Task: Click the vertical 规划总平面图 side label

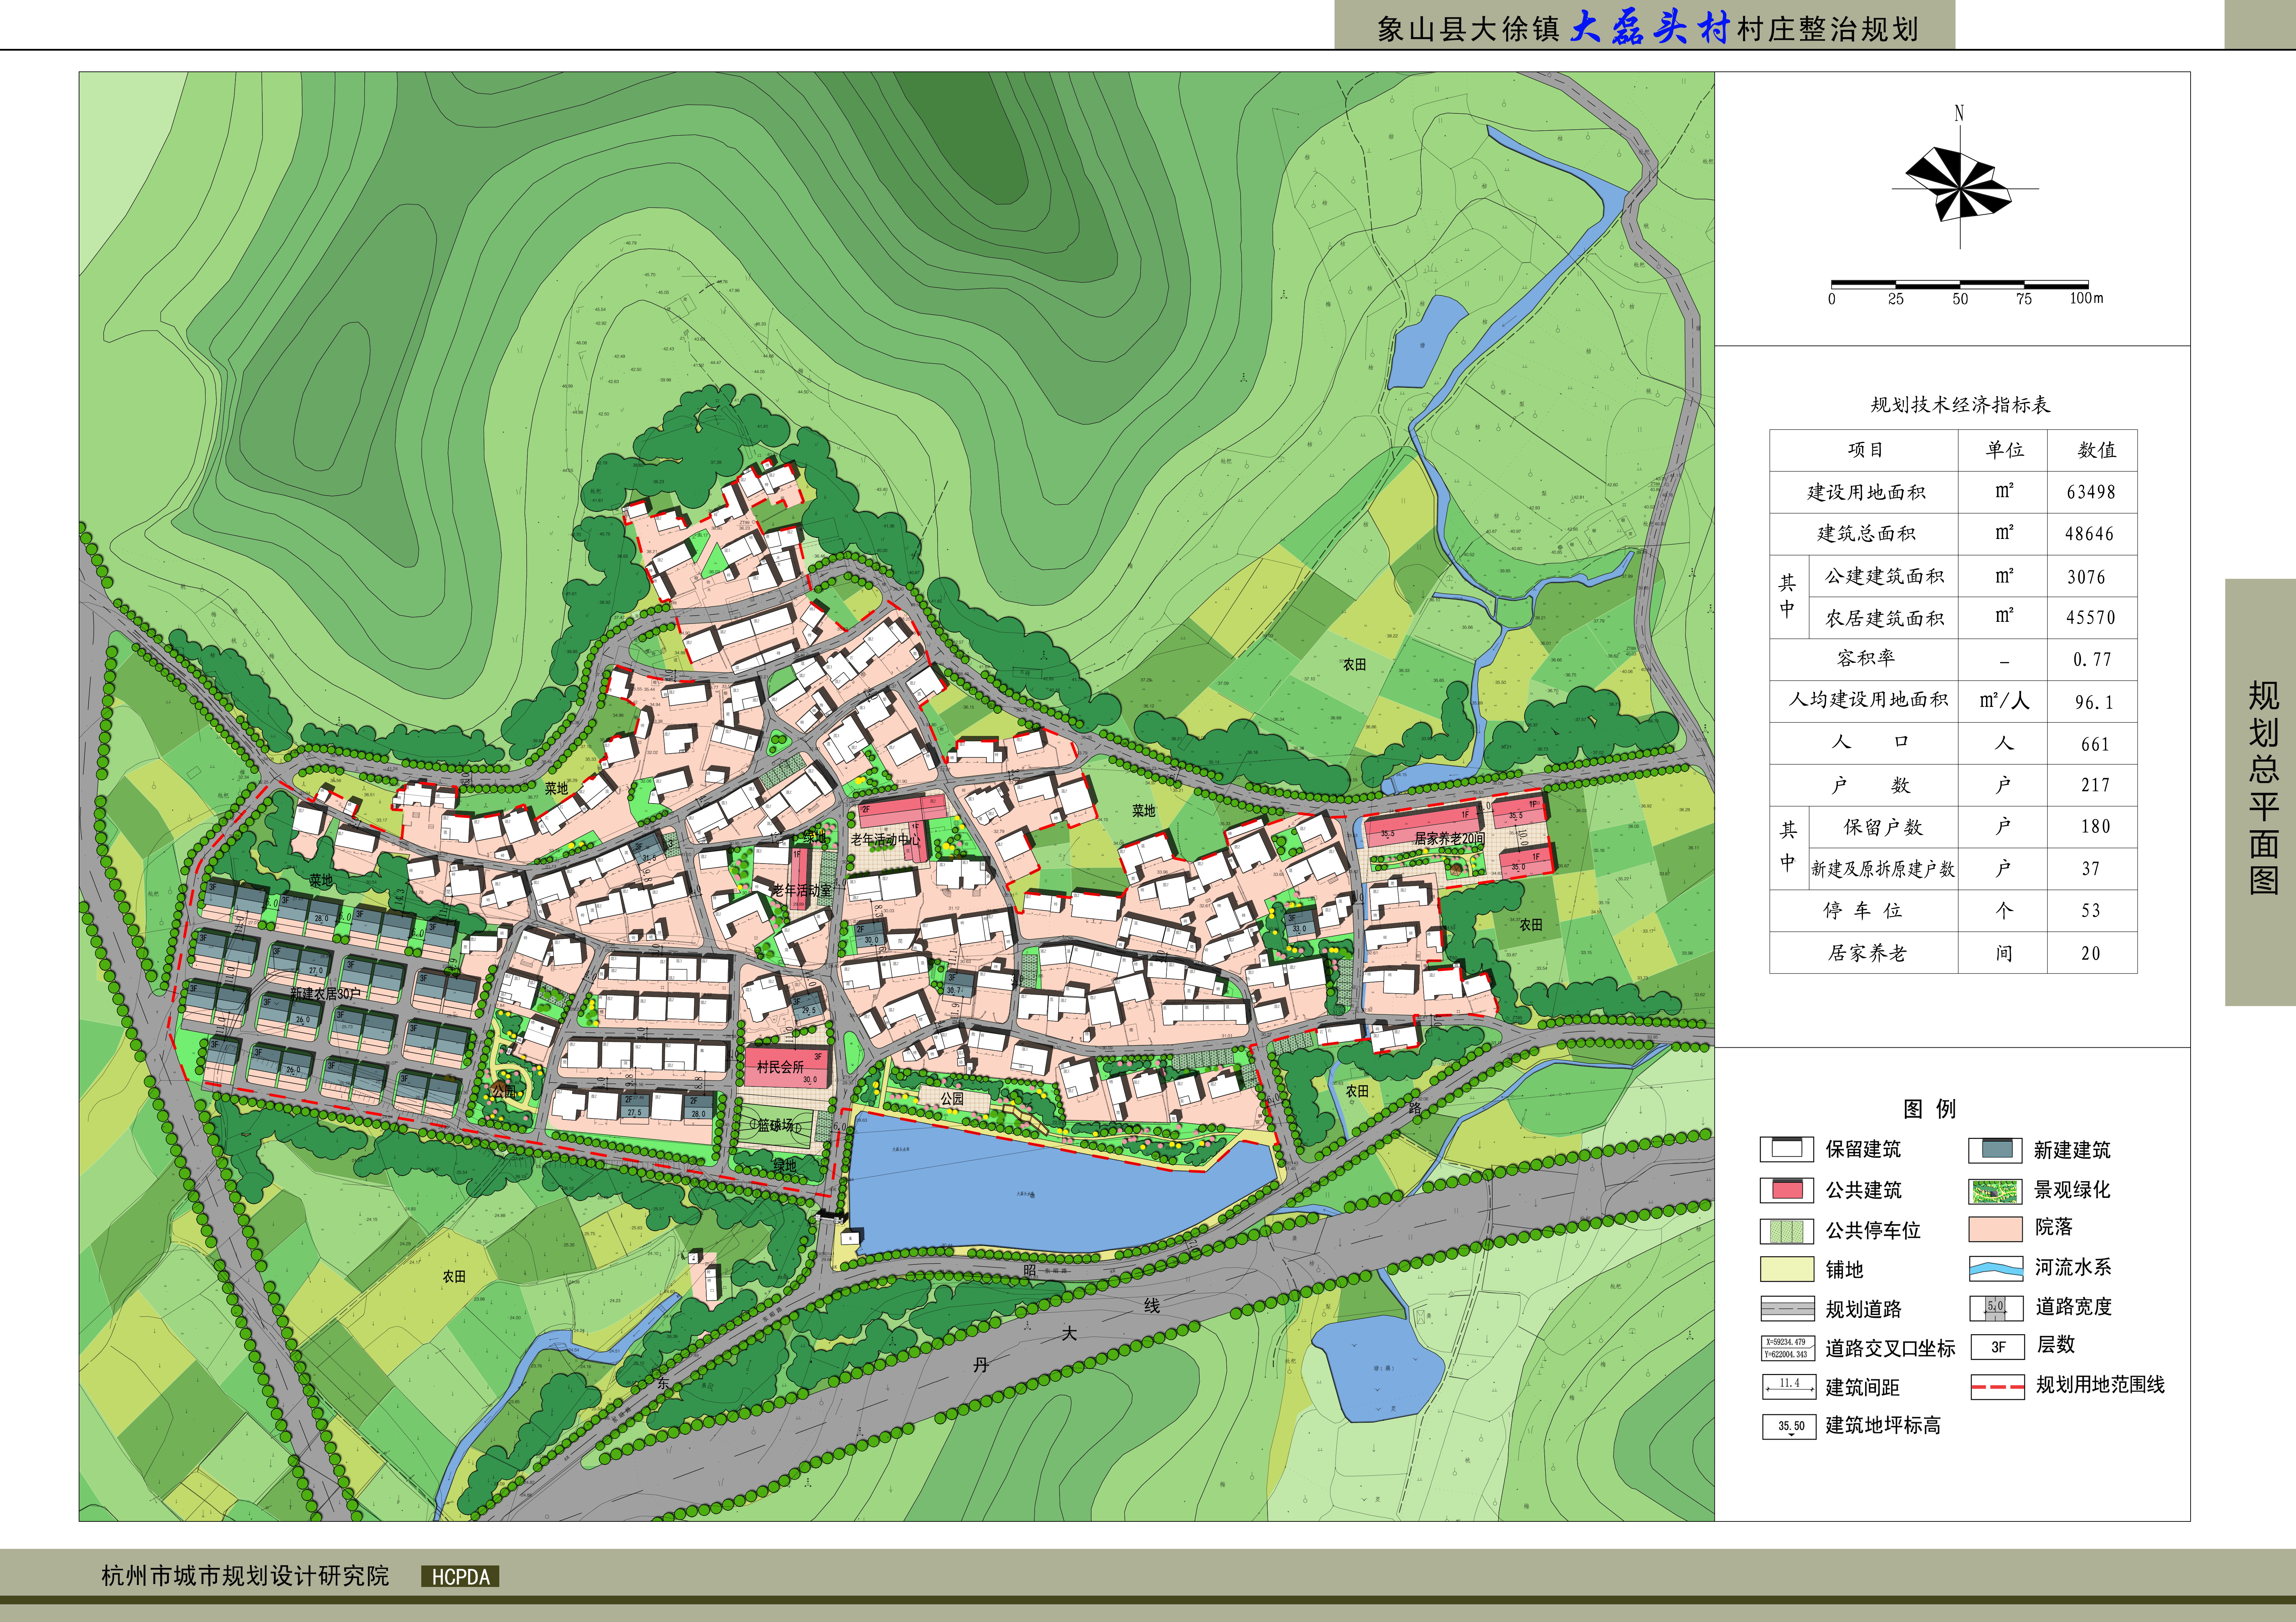Action: pyautogui.click(x=2264, y=788)
